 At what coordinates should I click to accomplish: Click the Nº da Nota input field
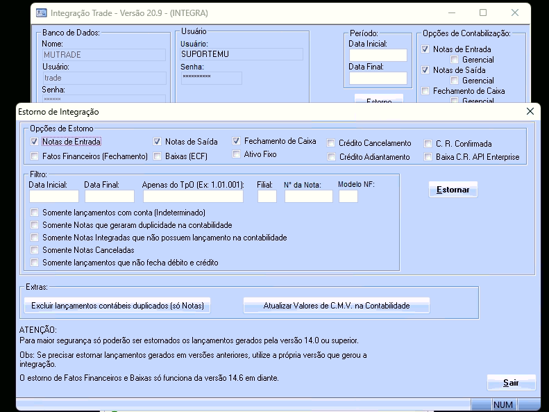(309, 197)
